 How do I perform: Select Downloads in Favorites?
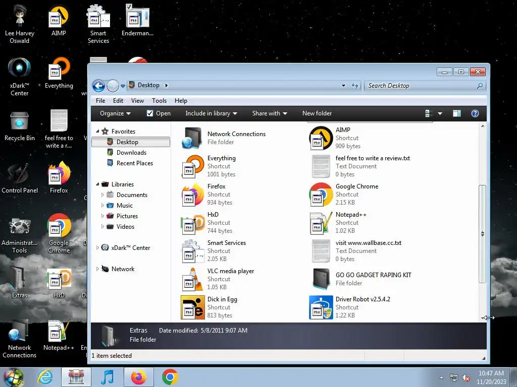pyautogui.click(x=131, y=153)
